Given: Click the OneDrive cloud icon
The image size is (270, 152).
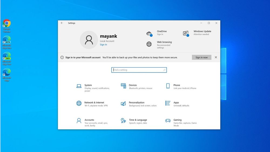Looking at the screenshot, I should pos(149,34).
